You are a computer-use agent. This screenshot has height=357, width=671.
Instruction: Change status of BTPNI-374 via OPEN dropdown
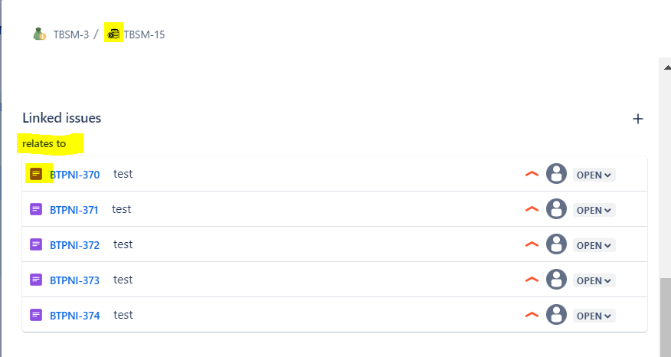coord(594,316)
